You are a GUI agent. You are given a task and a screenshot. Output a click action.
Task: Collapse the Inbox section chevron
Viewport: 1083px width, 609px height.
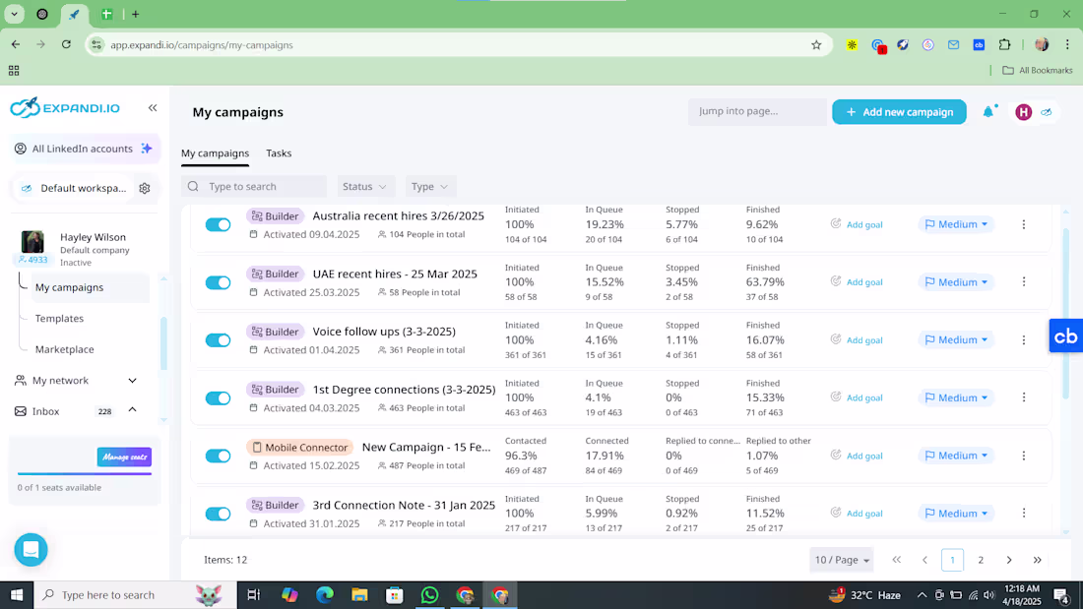coord(133,411)
